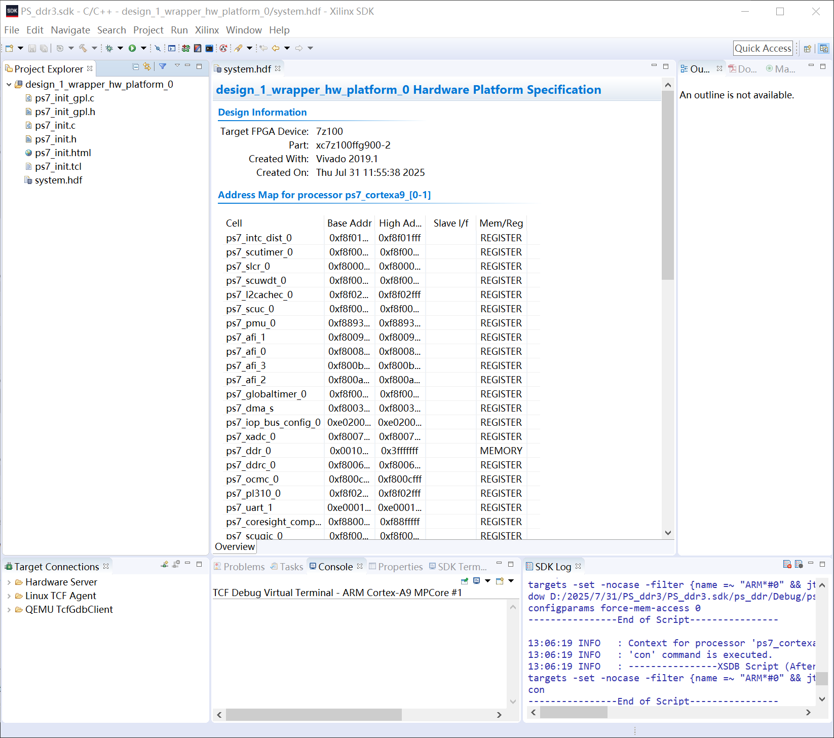Click ps7_ddr_0 cell in the address map
Image resolution: width=834 pixels, height=738 pixels.
click(x=248, y=451)
